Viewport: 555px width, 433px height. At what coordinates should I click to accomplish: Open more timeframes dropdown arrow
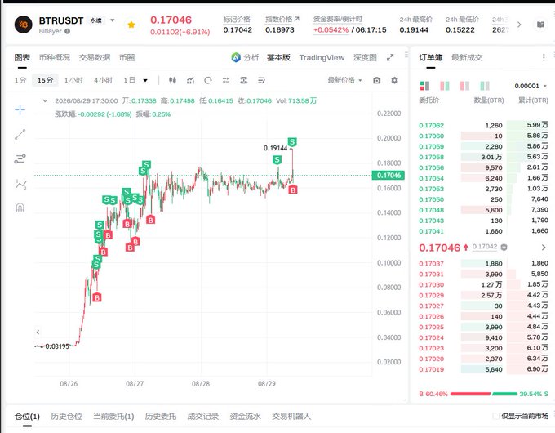pyautogui.click(x=145, y=80)
